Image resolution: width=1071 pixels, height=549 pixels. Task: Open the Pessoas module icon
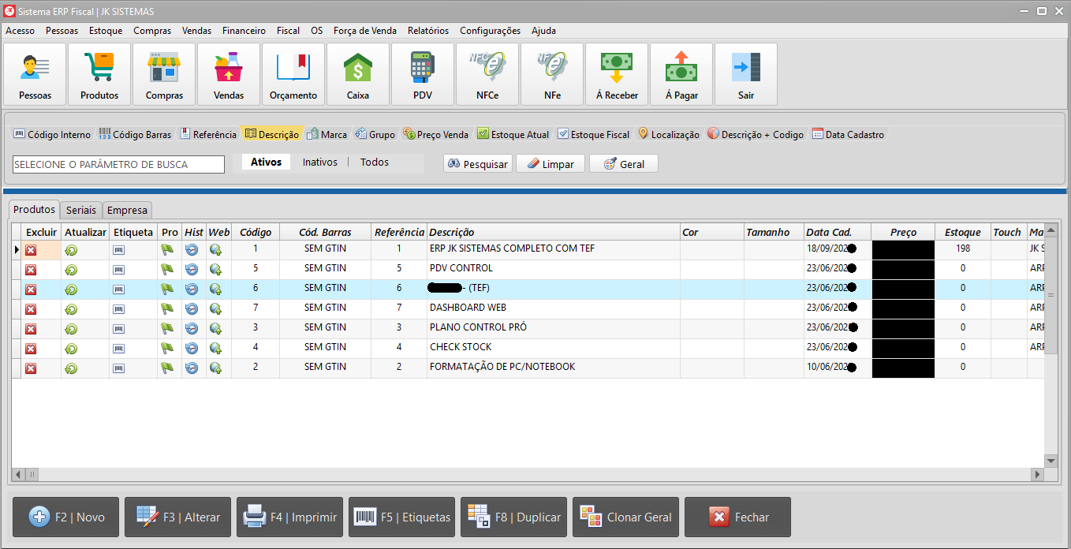[35, 74]
